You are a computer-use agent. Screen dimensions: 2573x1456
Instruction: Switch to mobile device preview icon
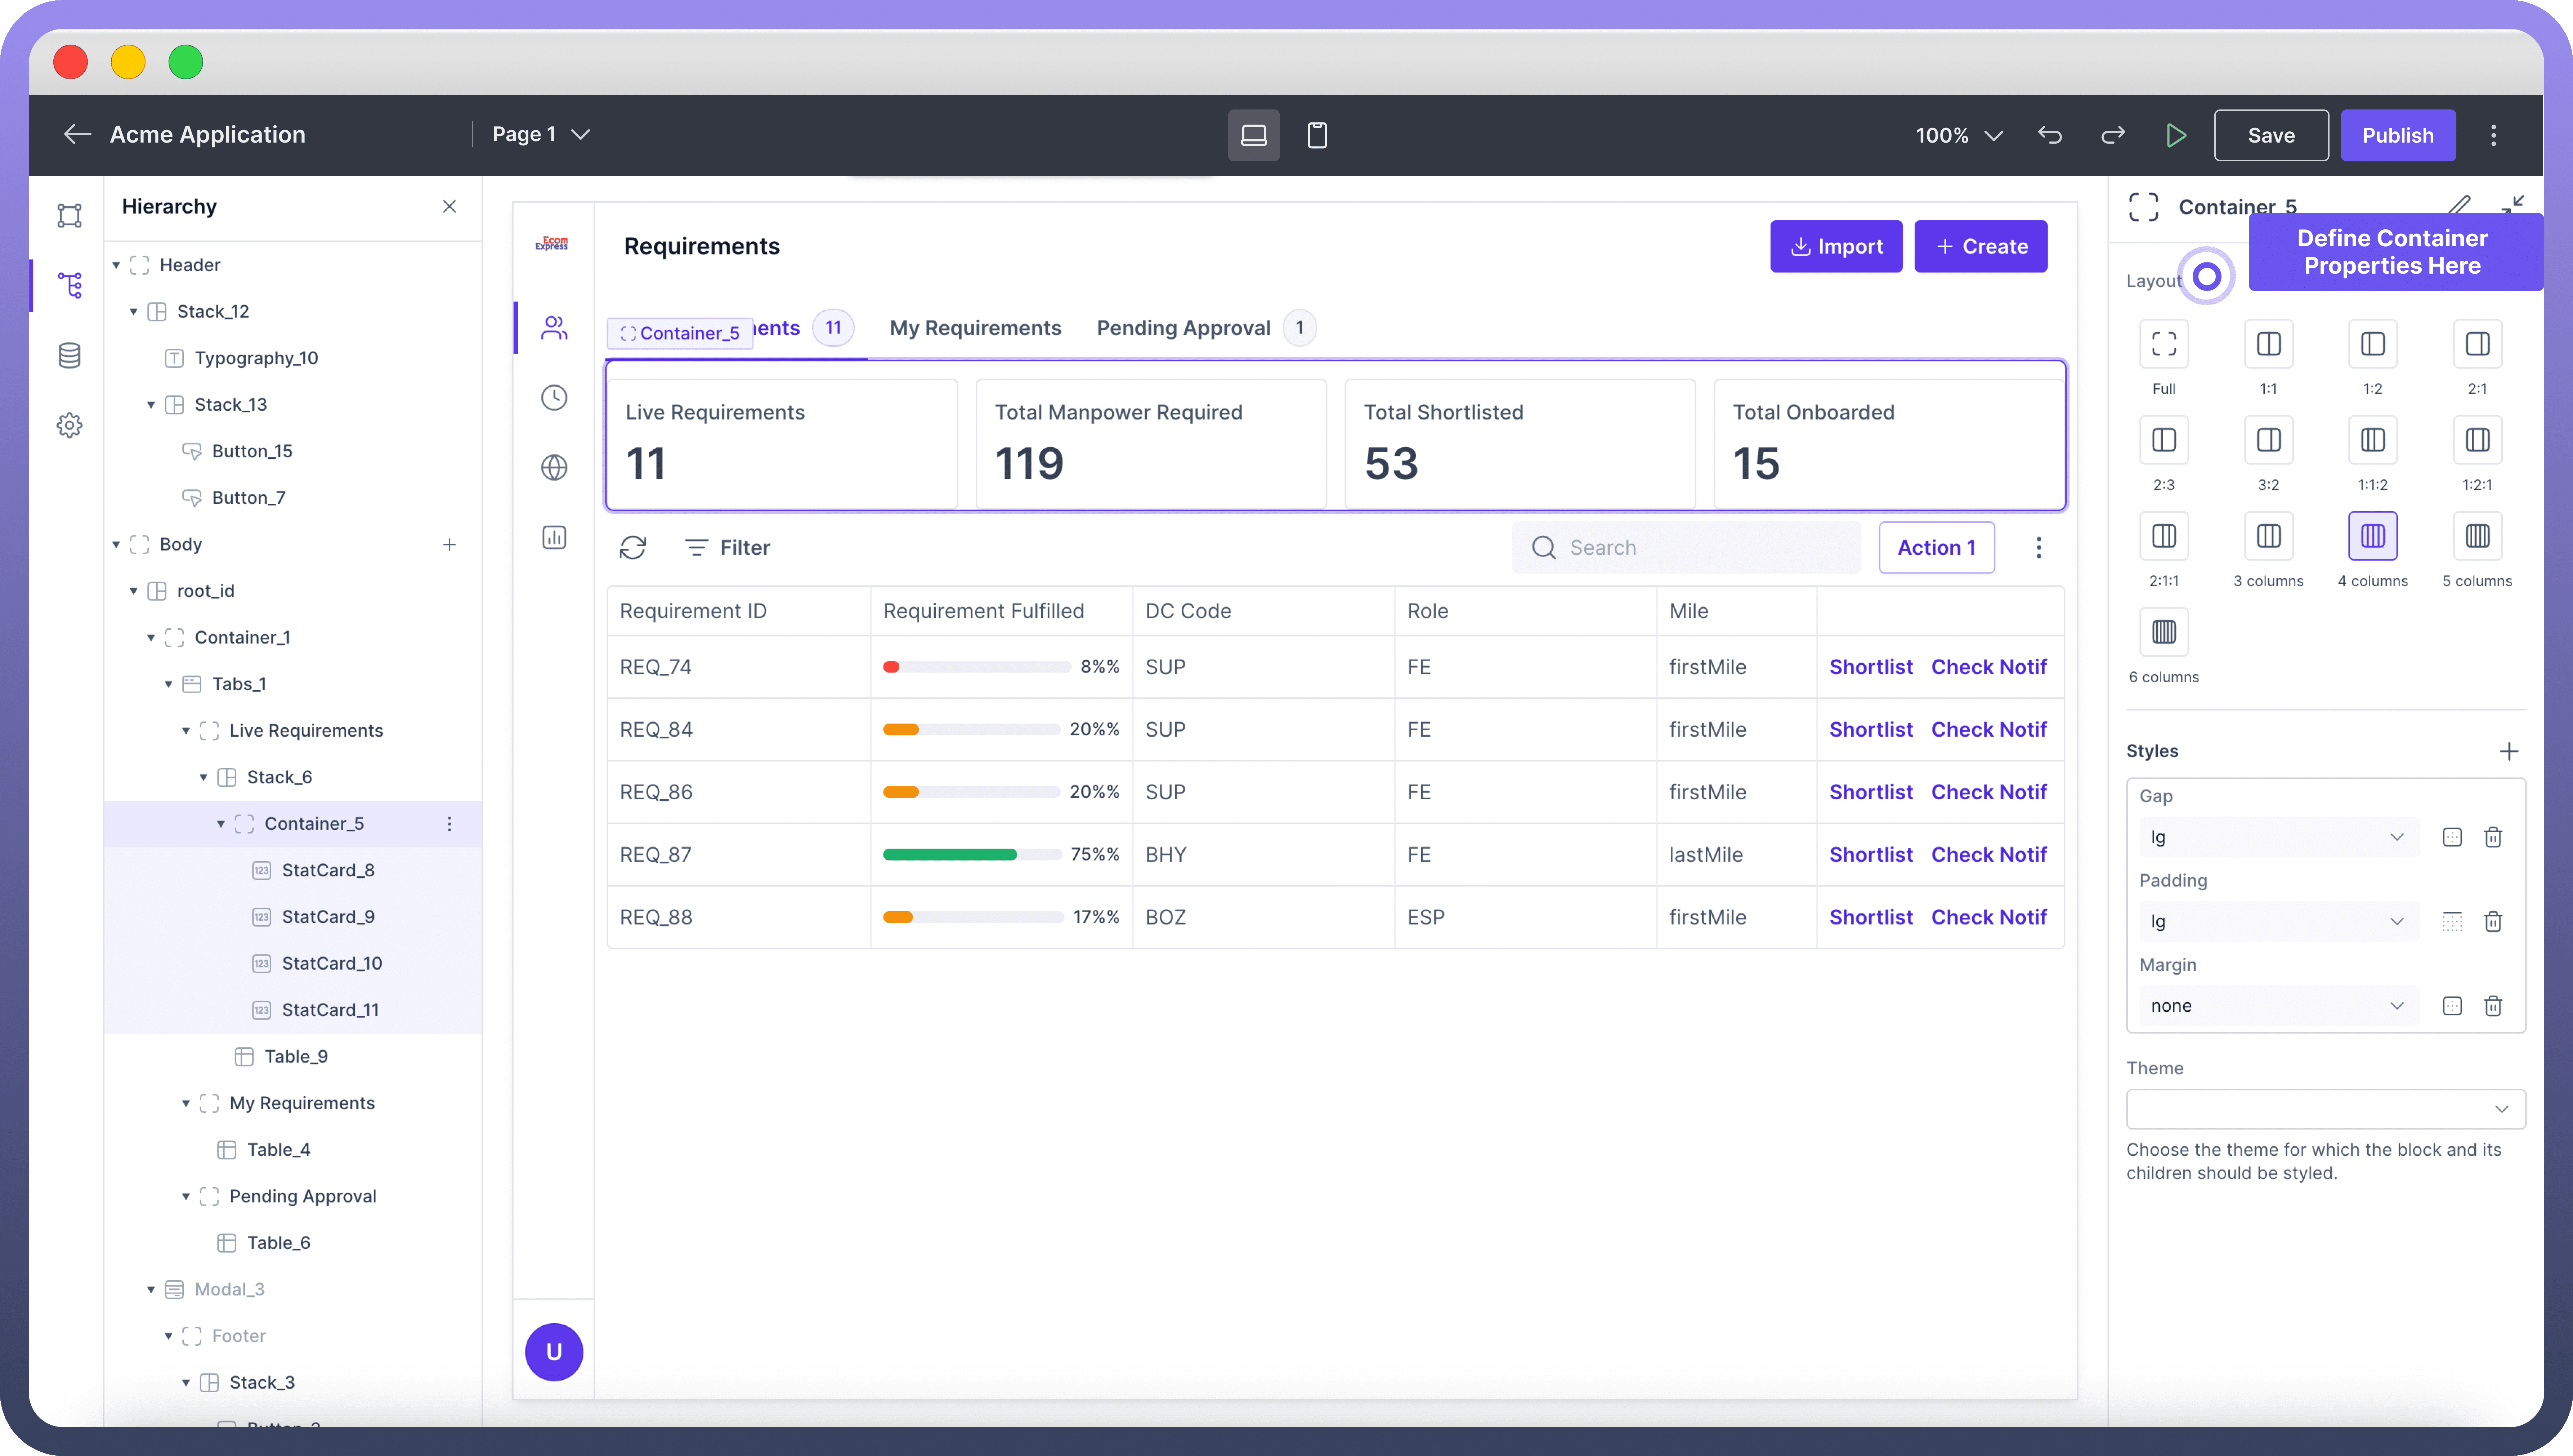[x=1317, y=135]
